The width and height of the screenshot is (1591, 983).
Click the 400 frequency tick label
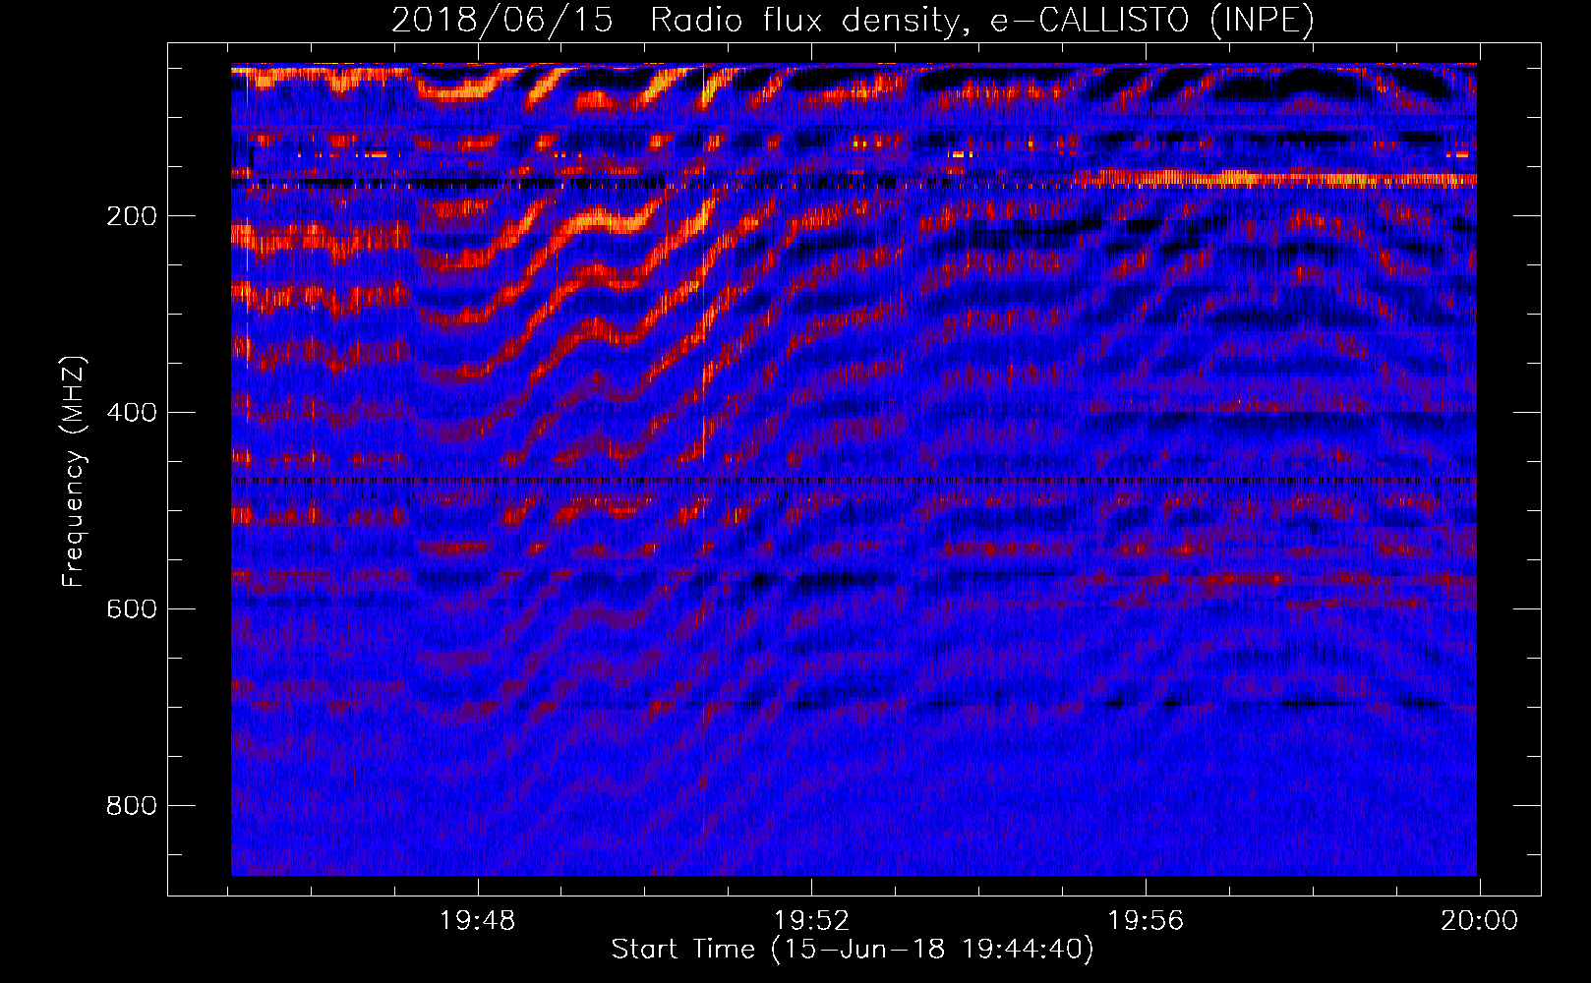[x=132, y=413]
